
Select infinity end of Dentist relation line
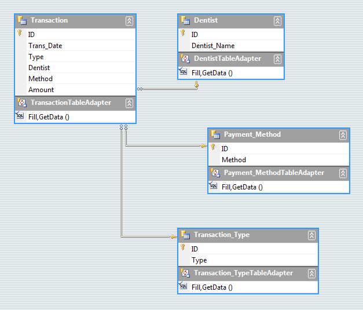coord(140,89)
